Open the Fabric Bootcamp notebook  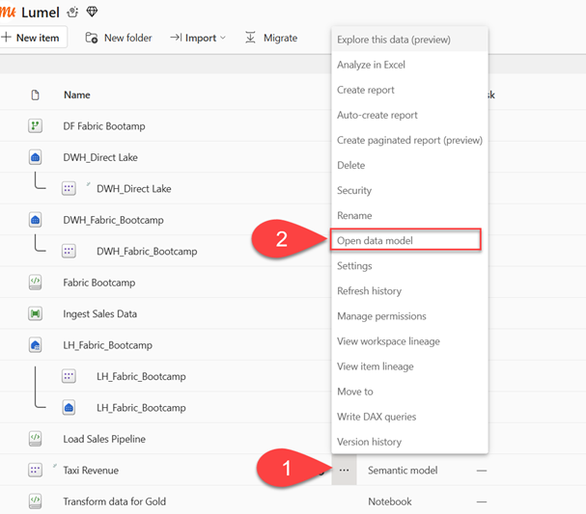tap(99, 283)
